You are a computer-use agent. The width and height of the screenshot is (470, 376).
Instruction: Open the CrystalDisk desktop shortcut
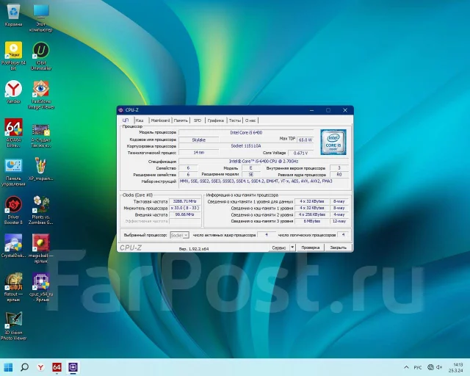13,246
